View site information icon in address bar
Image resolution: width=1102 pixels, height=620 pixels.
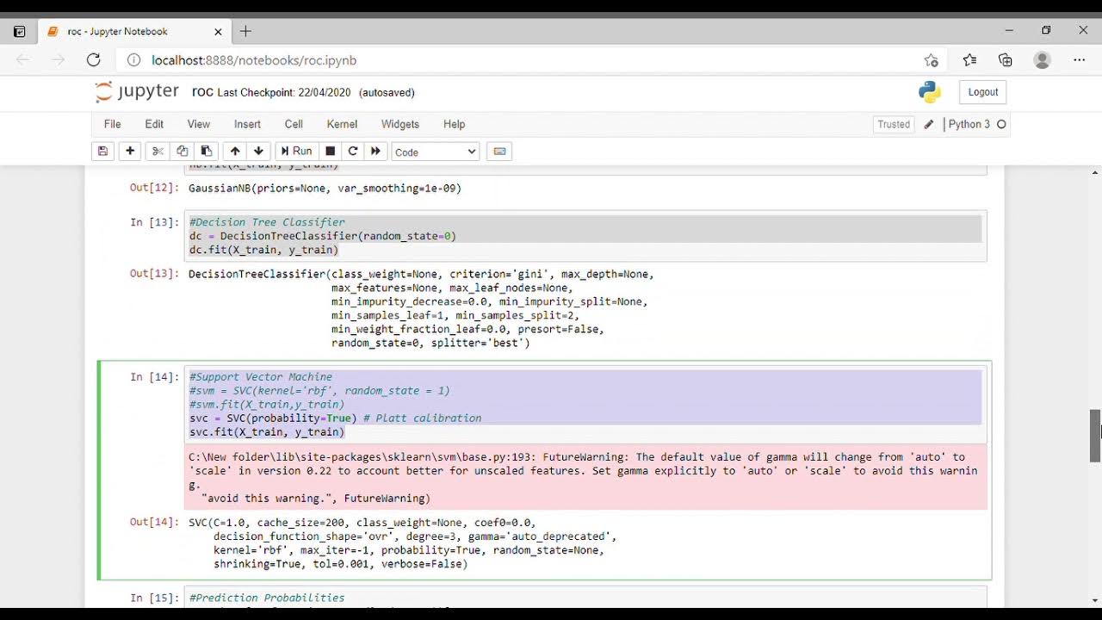click(x=134, y=60)
